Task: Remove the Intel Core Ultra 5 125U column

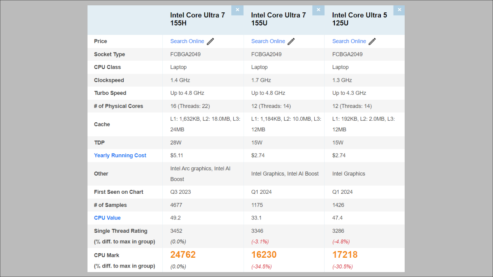Action: click(x=399, y=10)
